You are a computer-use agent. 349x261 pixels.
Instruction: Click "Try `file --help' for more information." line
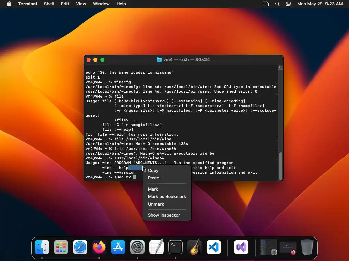point(132,134)
